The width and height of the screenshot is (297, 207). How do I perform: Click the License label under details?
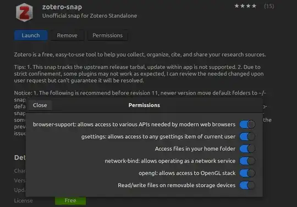[x=23, y=201]
